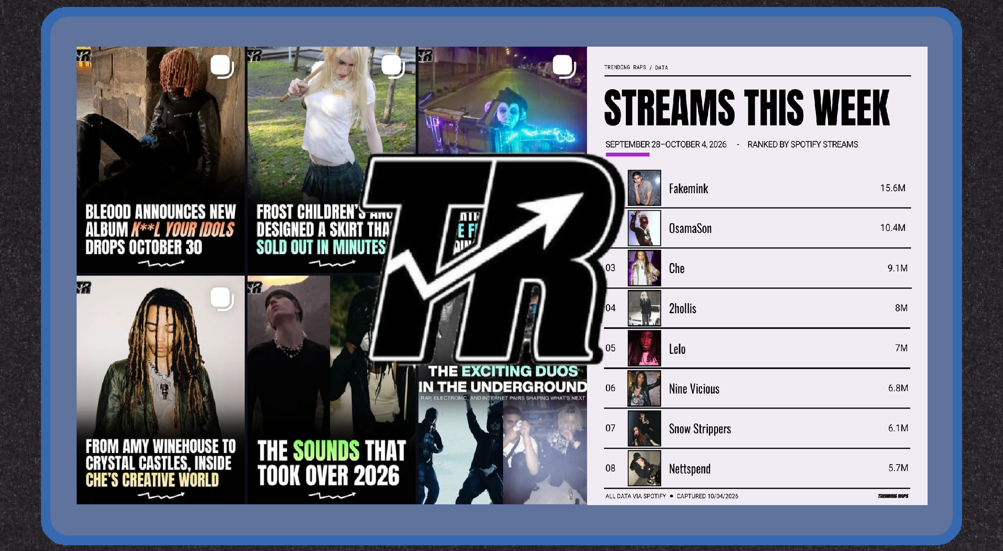Click the All Data via Spotify footer note
Screen dimensions: 1003x551
tap(635, 496)
